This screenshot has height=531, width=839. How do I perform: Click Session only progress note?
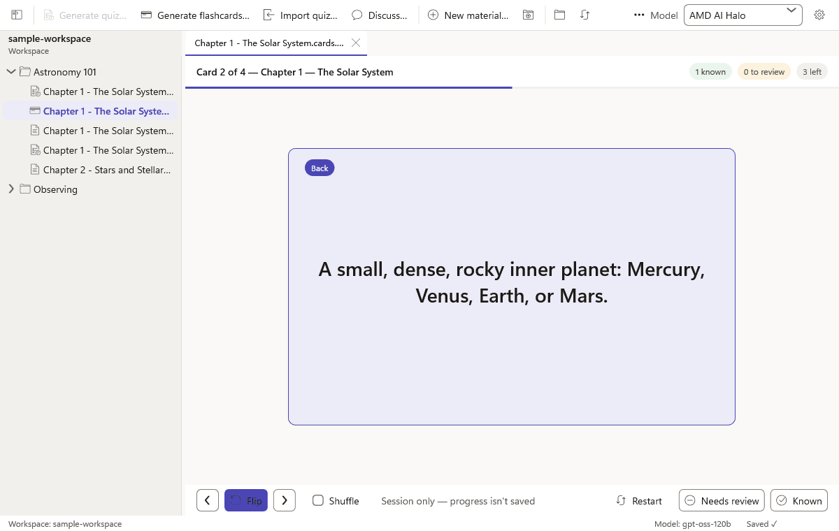(x=458, y=501)
